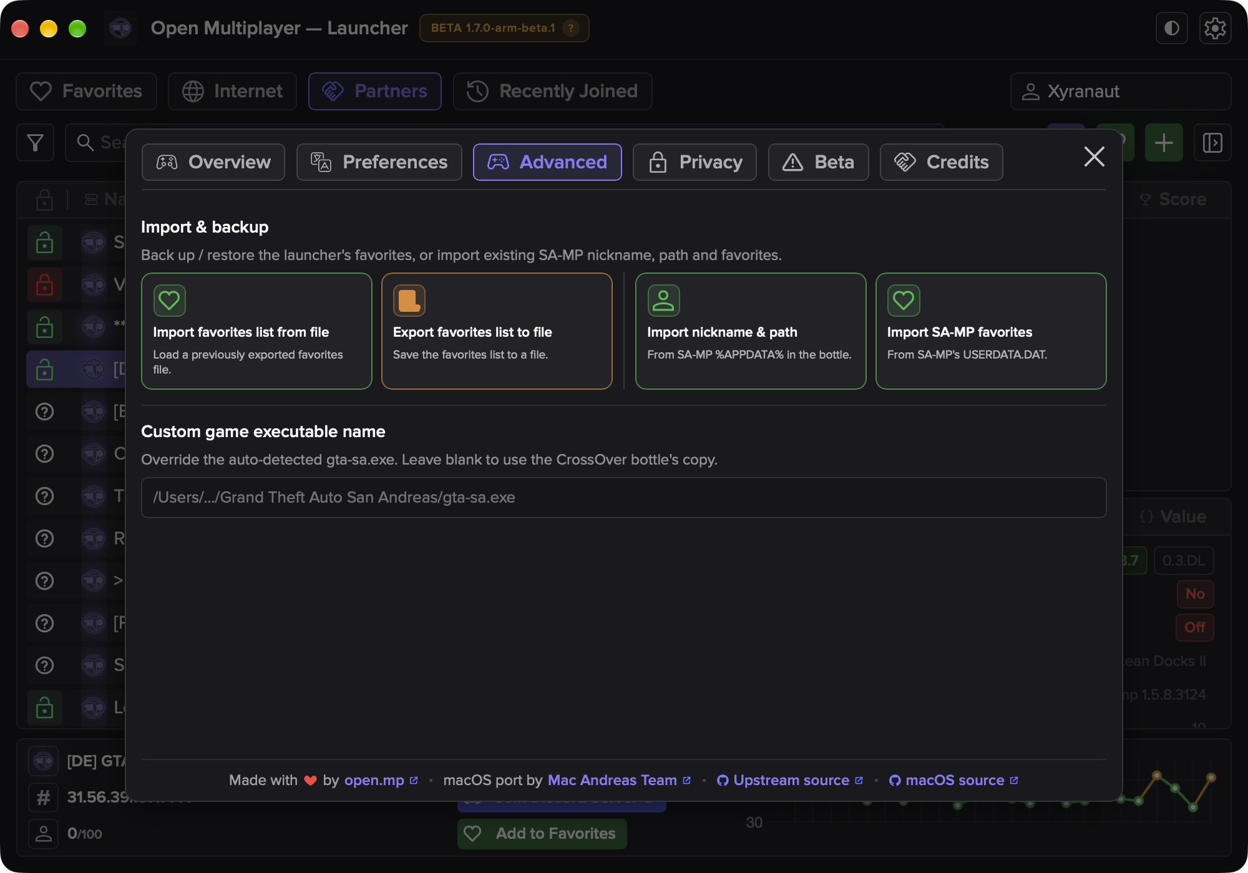Image resolution: width=1248 pixels, height=873 pixels.
Task: Open the server filter funnel icon
Action: pyautogui.click(x=35, y=143)
